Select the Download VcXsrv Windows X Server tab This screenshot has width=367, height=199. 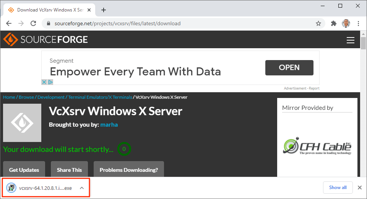tap(49, 10)
